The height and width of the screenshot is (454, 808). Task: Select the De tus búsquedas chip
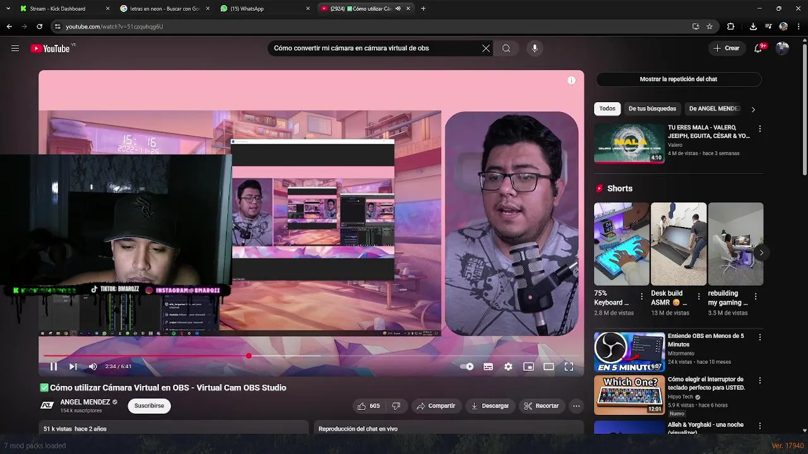[652, 108]
